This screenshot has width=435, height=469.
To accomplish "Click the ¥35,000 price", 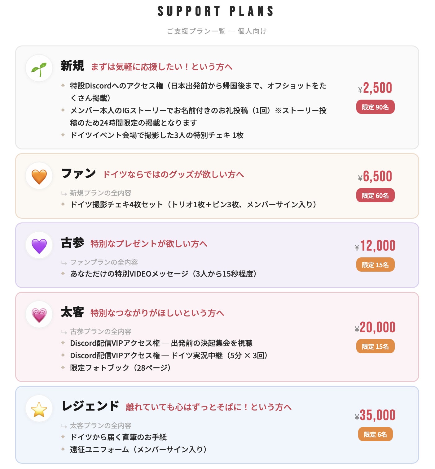I will (x=375, y=415).
